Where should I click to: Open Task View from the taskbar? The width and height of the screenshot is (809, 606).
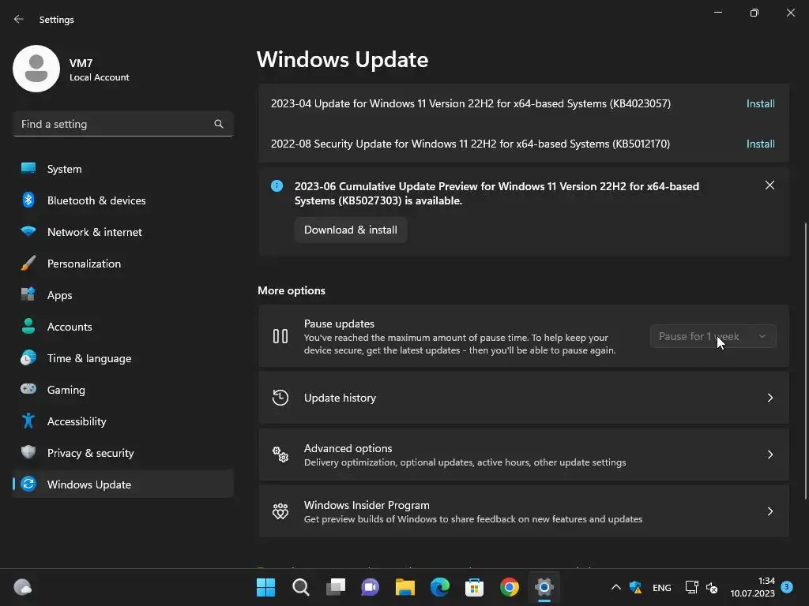pos(336,587)
